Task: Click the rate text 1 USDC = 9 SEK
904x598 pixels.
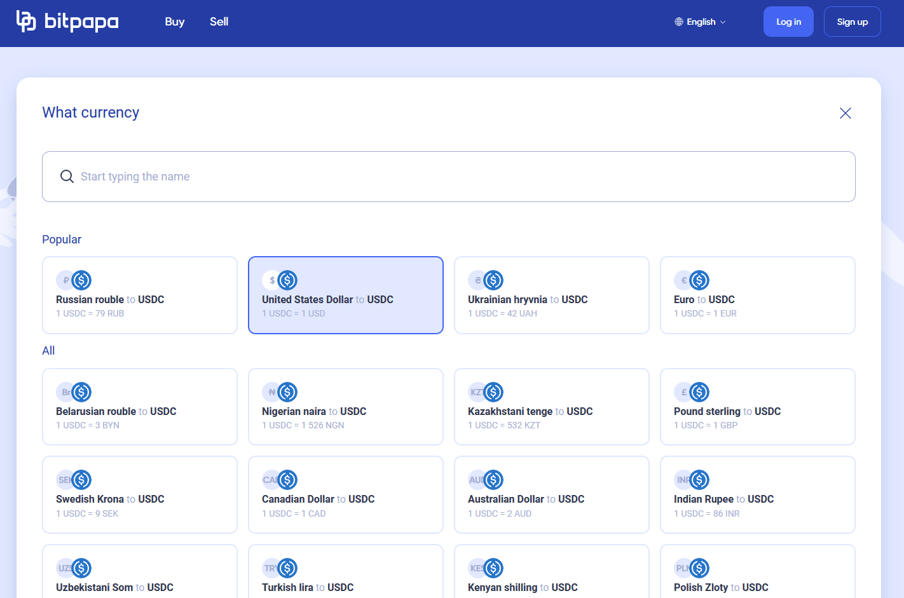Action: click(x=87, y=513)
